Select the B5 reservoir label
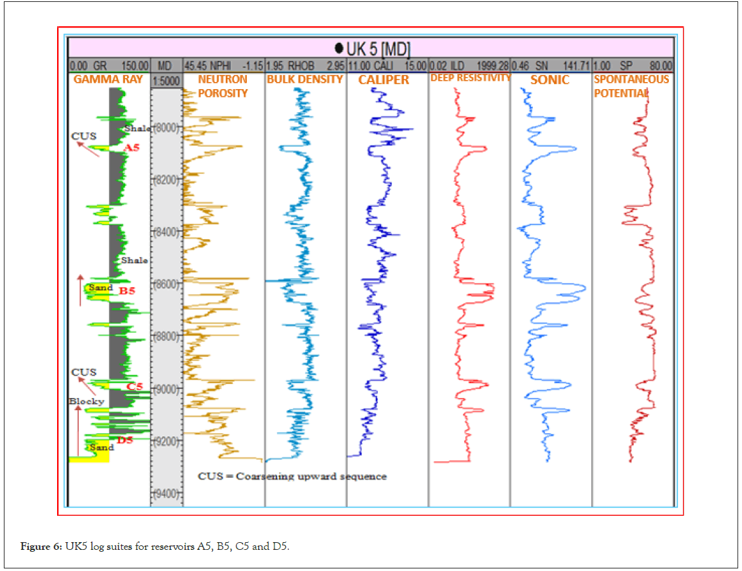 127,291
